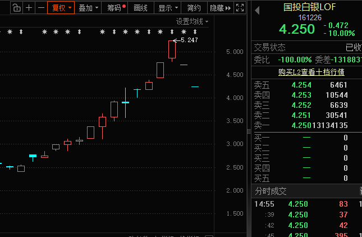Toggle the lock icon in the chart toolbar

16,8
